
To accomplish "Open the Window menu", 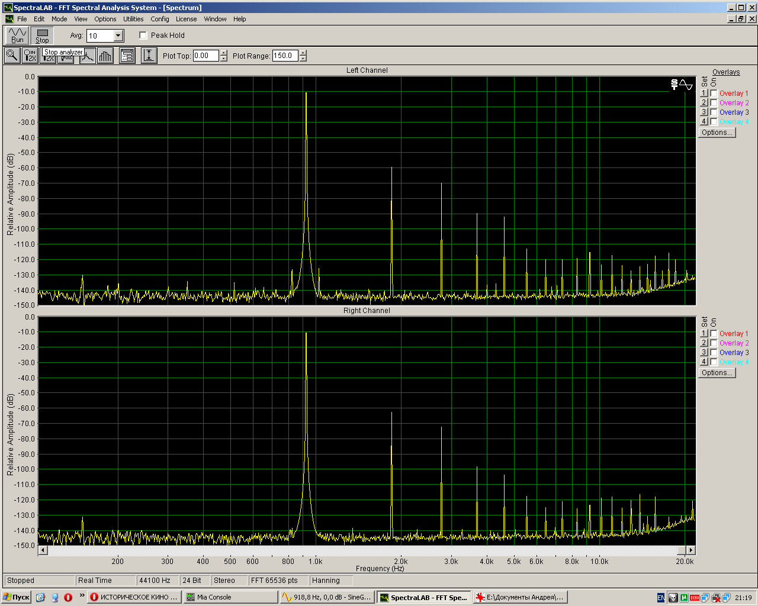I will [x=215, y=19].
